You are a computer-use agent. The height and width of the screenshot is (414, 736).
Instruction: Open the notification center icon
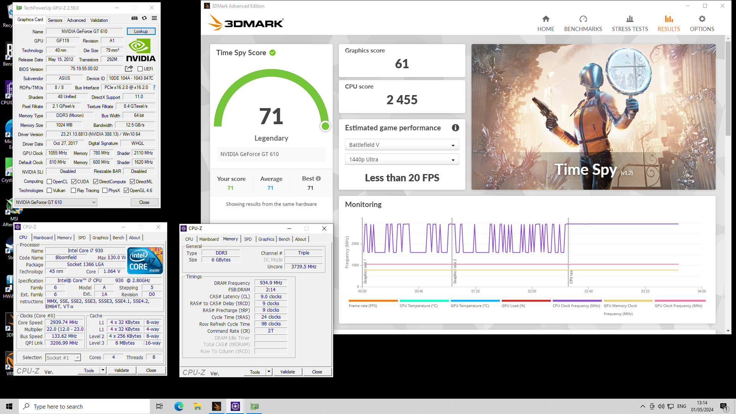[724, 407]
